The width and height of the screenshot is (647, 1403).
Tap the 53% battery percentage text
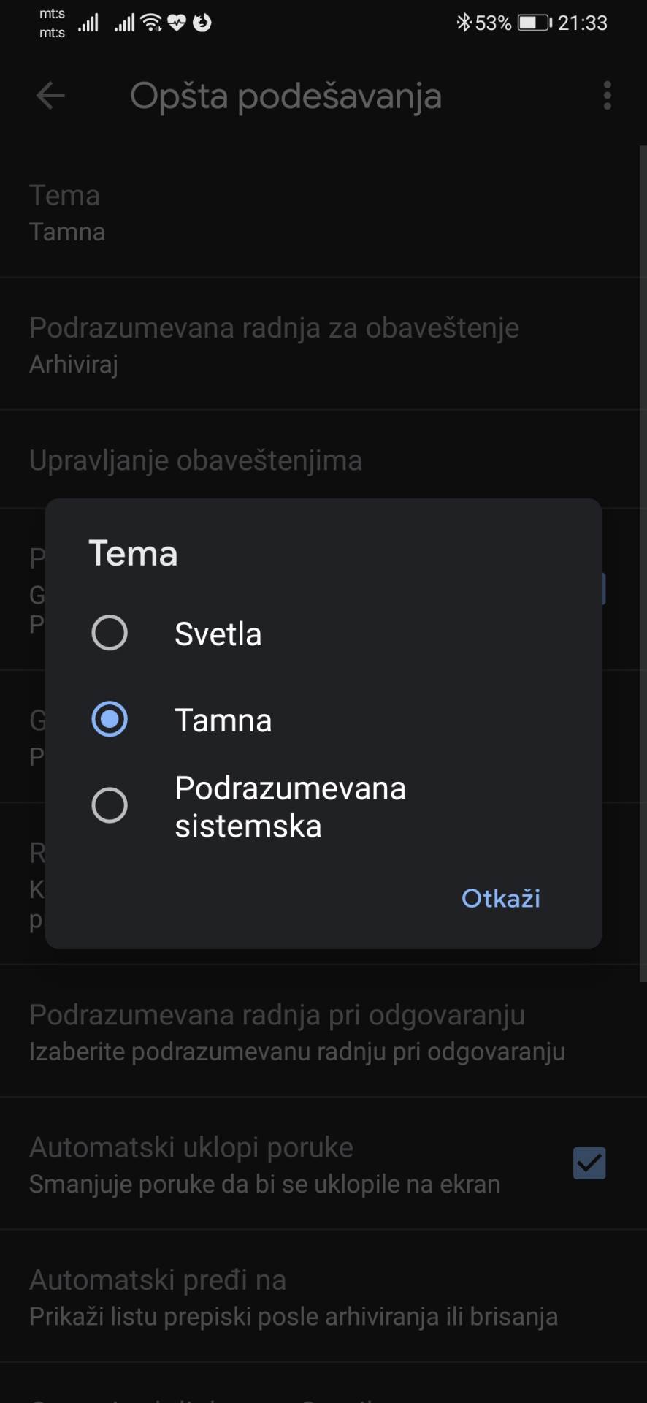[491, 23]
